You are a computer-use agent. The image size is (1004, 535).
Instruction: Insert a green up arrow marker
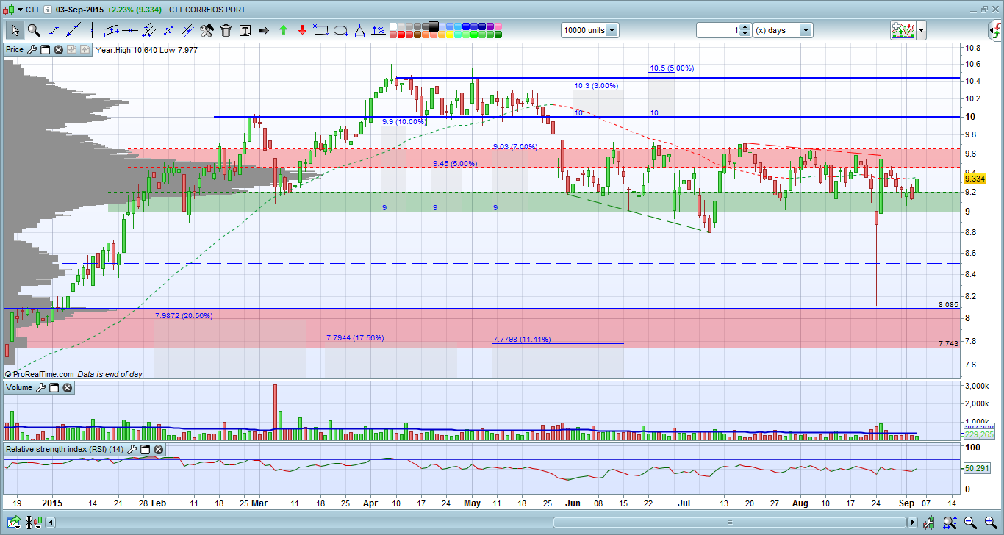pyautogui.click(x=283, y=30)
